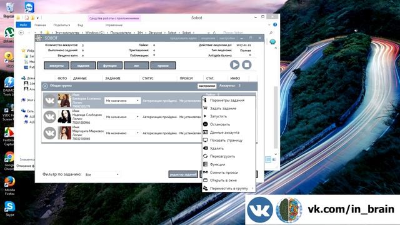Click the ДАННЫЕ column header
The image size is (400, 225).
point(80,78)
